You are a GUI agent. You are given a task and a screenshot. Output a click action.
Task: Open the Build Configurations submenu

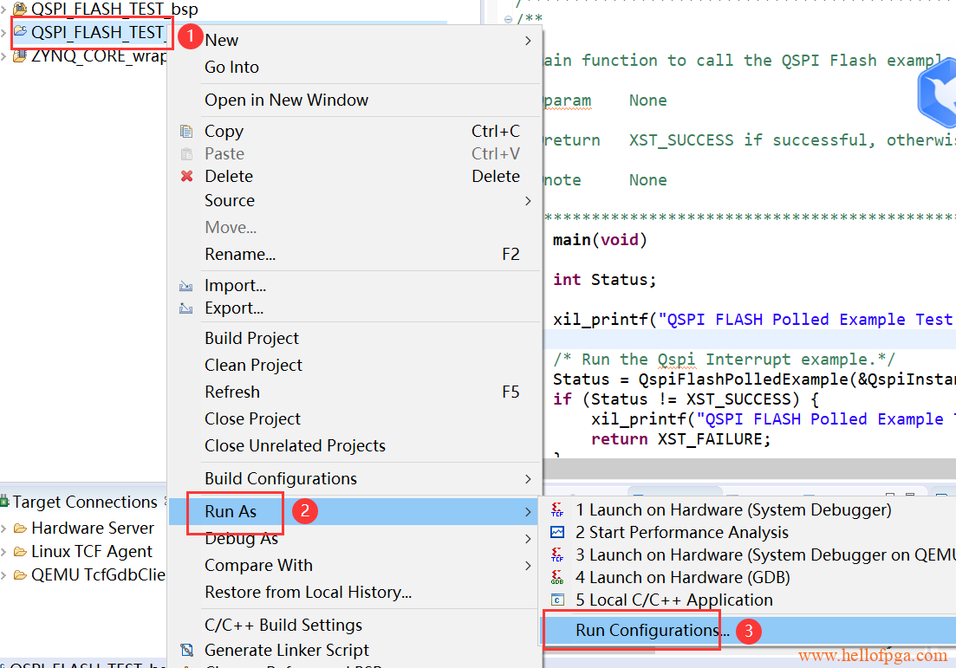click(x=528, y=479)
